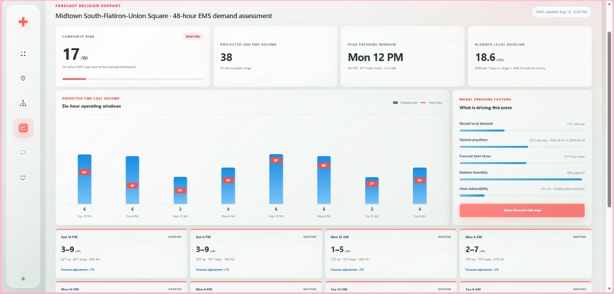Select the active forecast chart sidebar icon
The height and width of the screenshot is (294, 614).
click(x=23, y=128)
